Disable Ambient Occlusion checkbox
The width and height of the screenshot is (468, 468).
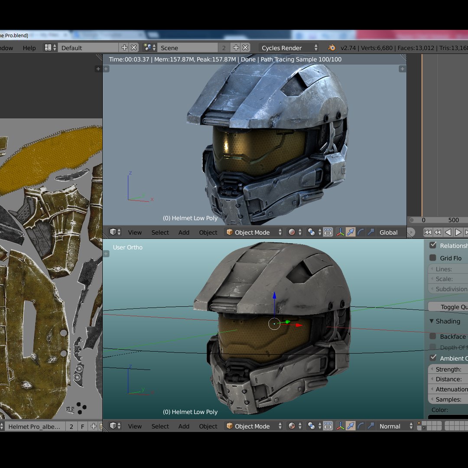tap(433, 357)
